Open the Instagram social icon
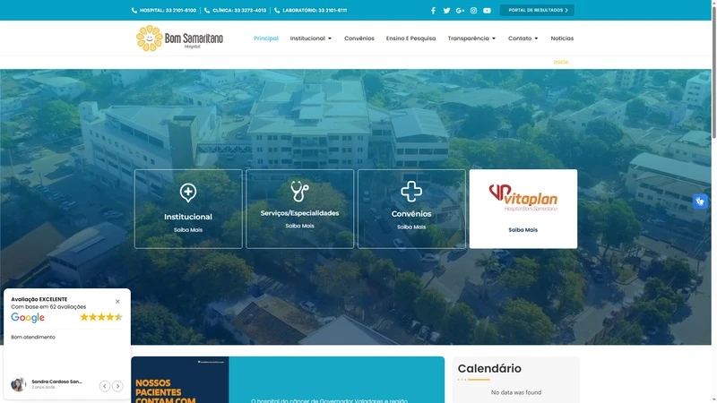Viewport: 717px width, 403px height. [x=473, y=11]
